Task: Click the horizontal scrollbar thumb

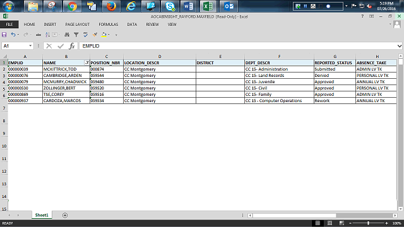Action: (294, 216)
